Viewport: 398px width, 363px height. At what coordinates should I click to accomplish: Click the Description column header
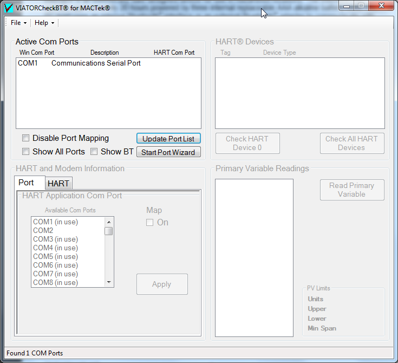105,53
